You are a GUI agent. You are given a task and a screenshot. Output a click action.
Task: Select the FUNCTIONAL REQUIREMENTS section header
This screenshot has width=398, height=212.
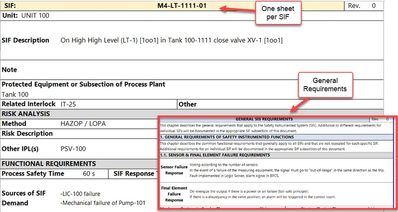point(48,163)
